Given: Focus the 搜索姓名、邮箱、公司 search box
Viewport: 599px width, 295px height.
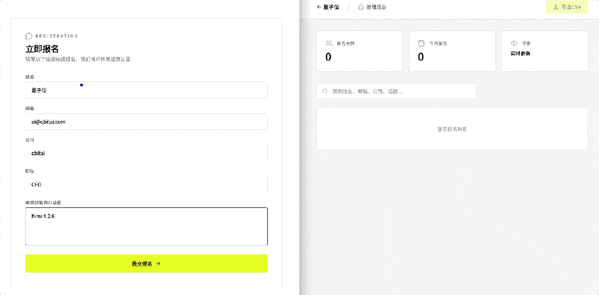Looking at the screenshot, I should (400, 91).
